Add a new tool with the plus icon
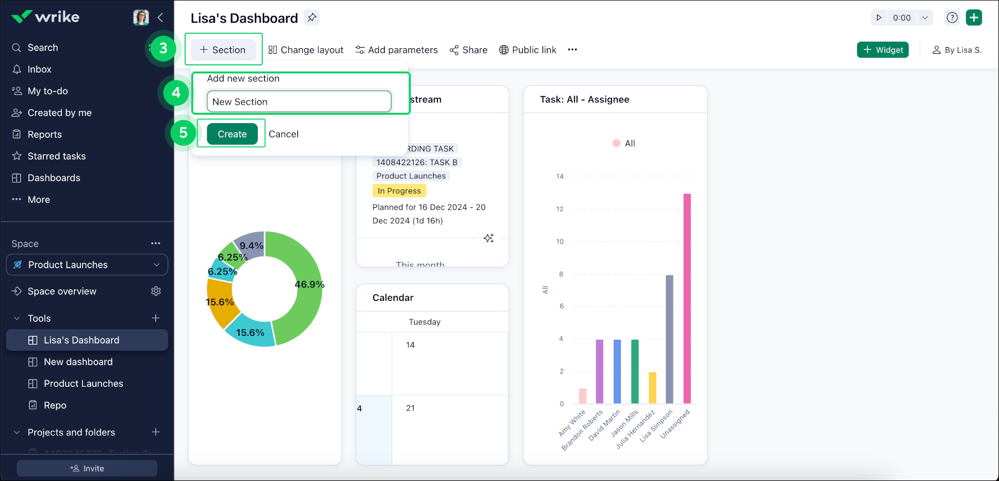This screenshot has height=481, width=999. coord(156,318)
